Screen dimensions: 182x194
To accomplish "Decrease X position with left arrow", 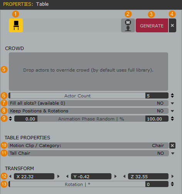I will pos(10,176).
